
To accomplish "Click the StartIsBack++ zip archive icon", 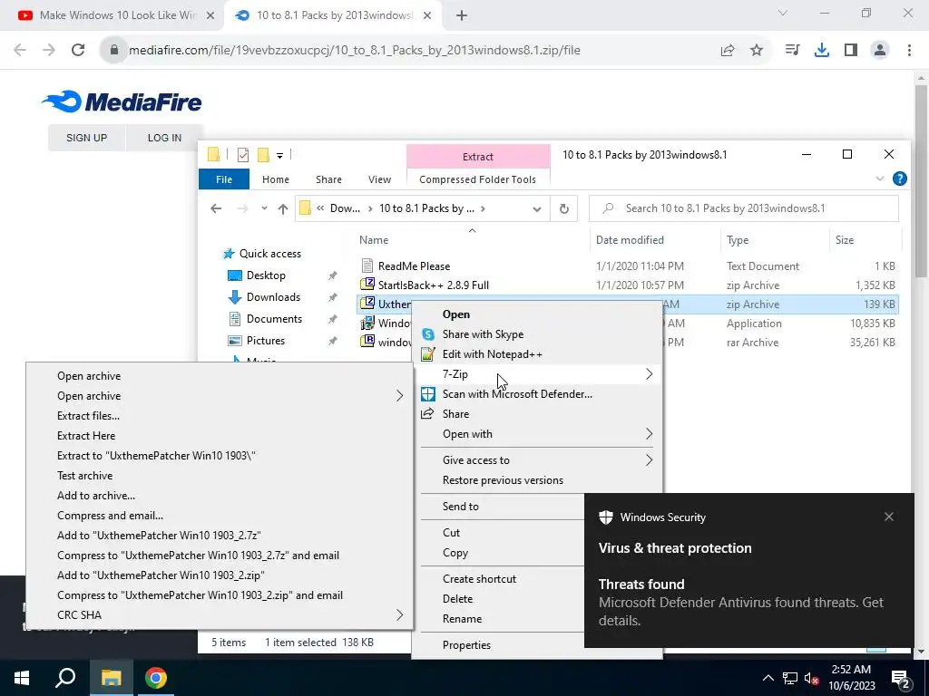I will pos(368,285).
